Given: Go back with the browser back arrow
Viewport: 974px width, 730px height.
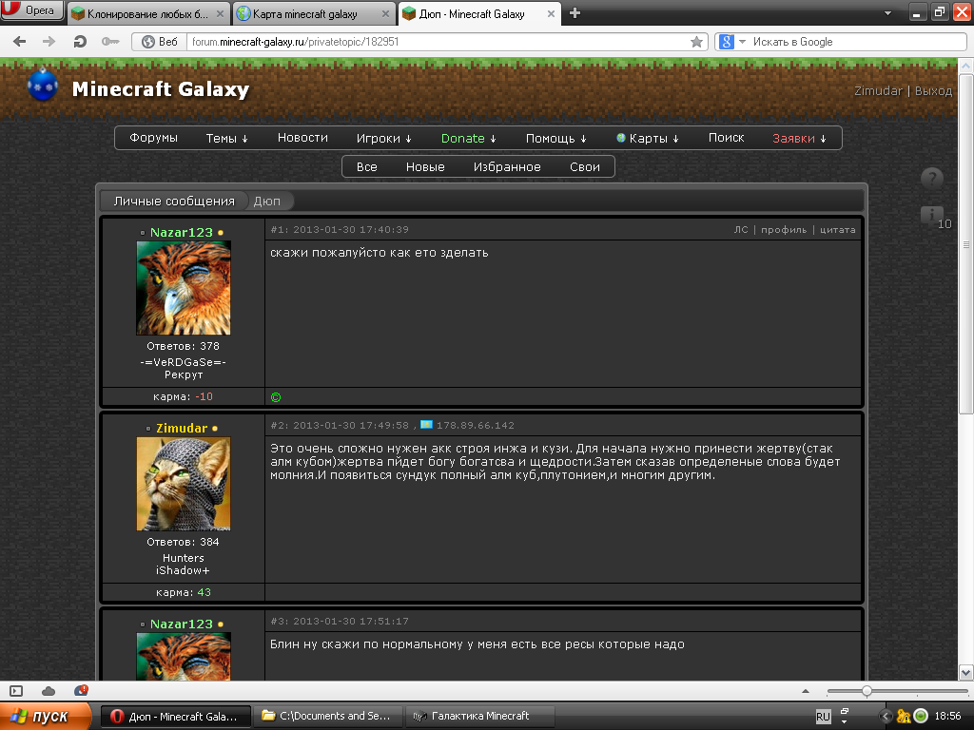Looking at the screenshot, I should (x=20, y=42).
